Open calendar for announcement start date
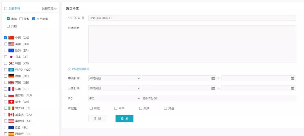 coord(213,88)
